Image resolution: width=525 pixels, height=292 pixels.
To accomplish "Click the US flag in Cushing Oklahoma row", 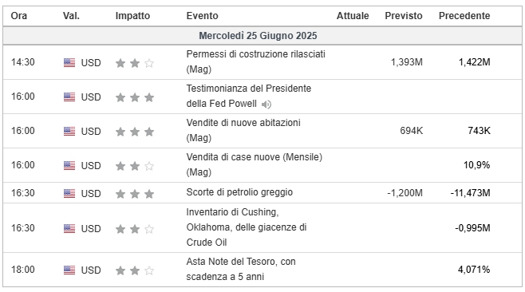I will click(69, 229).
